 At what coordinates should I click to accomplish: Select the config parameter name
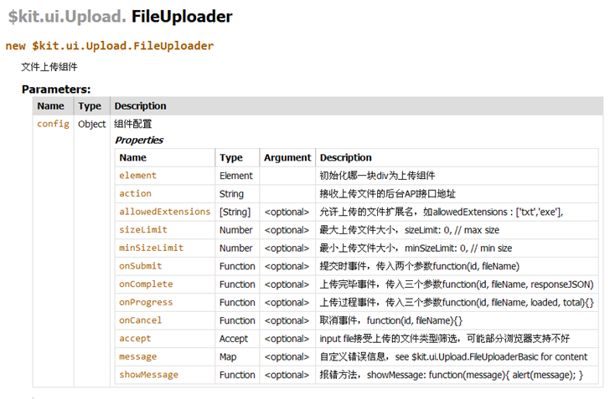pyautogui.click(x=53, y=124)
